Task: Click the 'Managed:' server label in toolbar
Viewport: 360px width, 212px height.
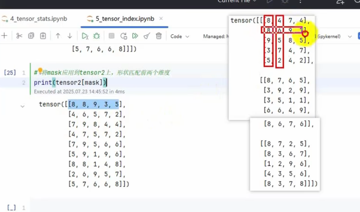Action: [x=216, y=37]
